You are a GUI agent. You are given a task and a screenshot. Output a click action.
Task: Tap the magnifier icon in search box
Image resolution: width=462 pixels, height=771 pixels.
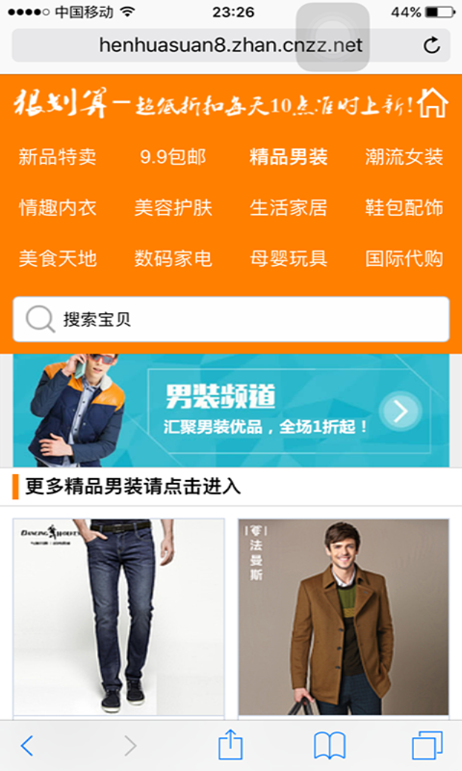(39, 319)
